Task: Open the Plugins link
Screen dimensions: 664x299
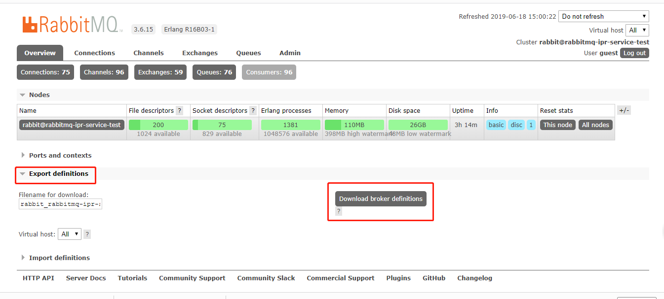Action: click(x=398, y=278)
